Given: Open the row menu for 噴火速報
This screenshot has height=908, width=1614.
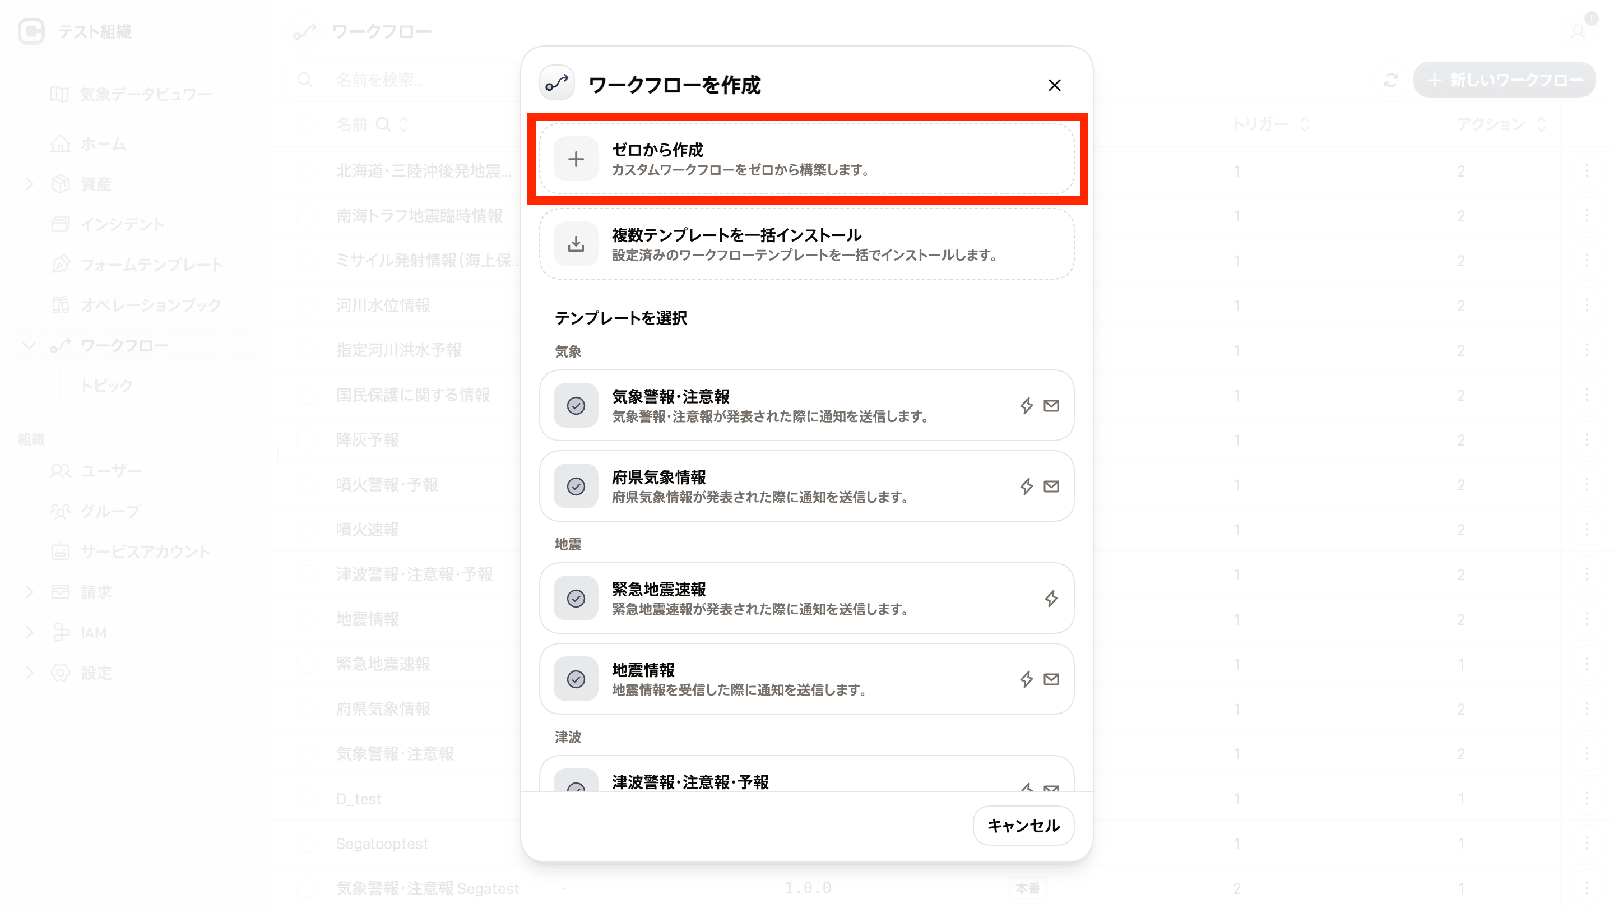Looking at the screenshot, I should point(1587,530).
